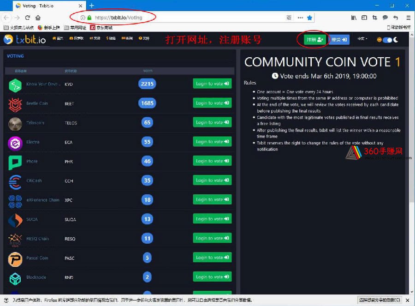Viewport: 415px width, 306px height.
Task: Select the Voting Txbit.io browser tab
Action: tap(48, 6)
